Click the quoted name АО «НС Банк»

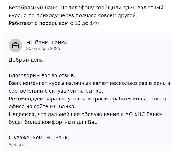click(x=144, y=114)
